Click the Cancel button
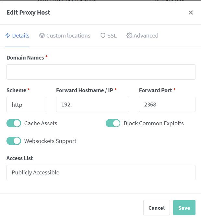Screen dimensions: 201x221 point(157,208)
